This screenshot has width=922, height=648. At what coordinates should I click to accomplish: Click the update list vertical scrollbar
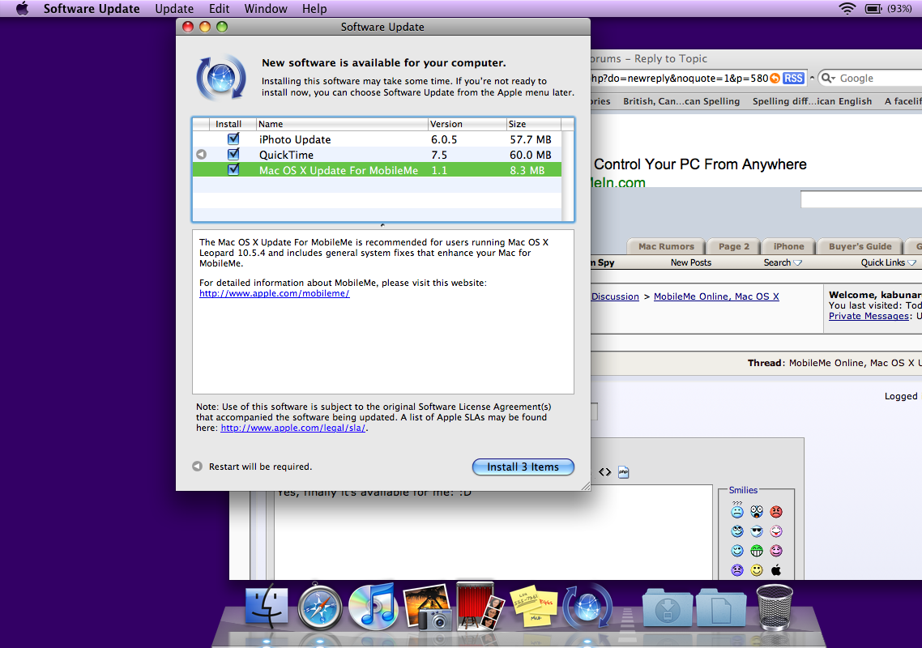(567, 175)
